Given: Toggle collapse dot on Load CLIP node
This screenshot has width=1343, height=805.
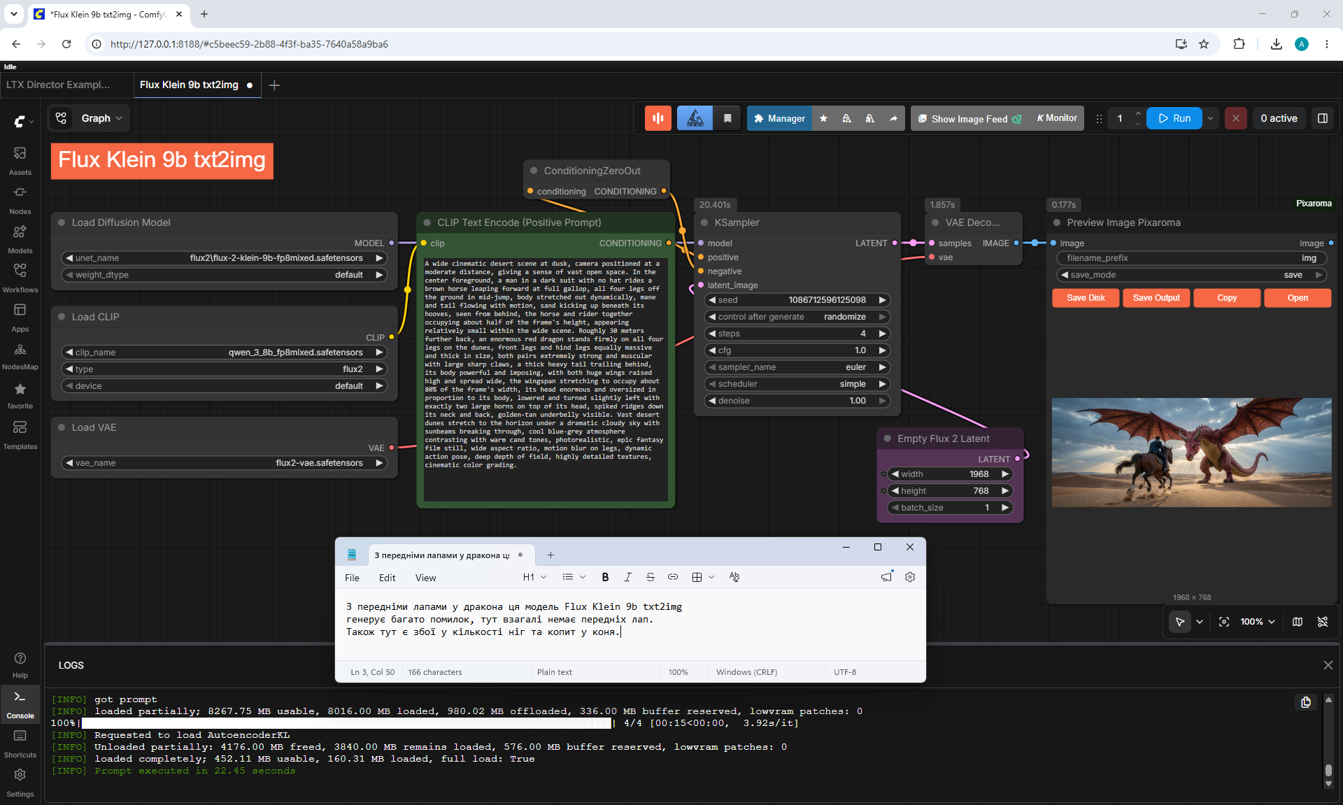Looking at the screenshot, I should tap(62, 317).
